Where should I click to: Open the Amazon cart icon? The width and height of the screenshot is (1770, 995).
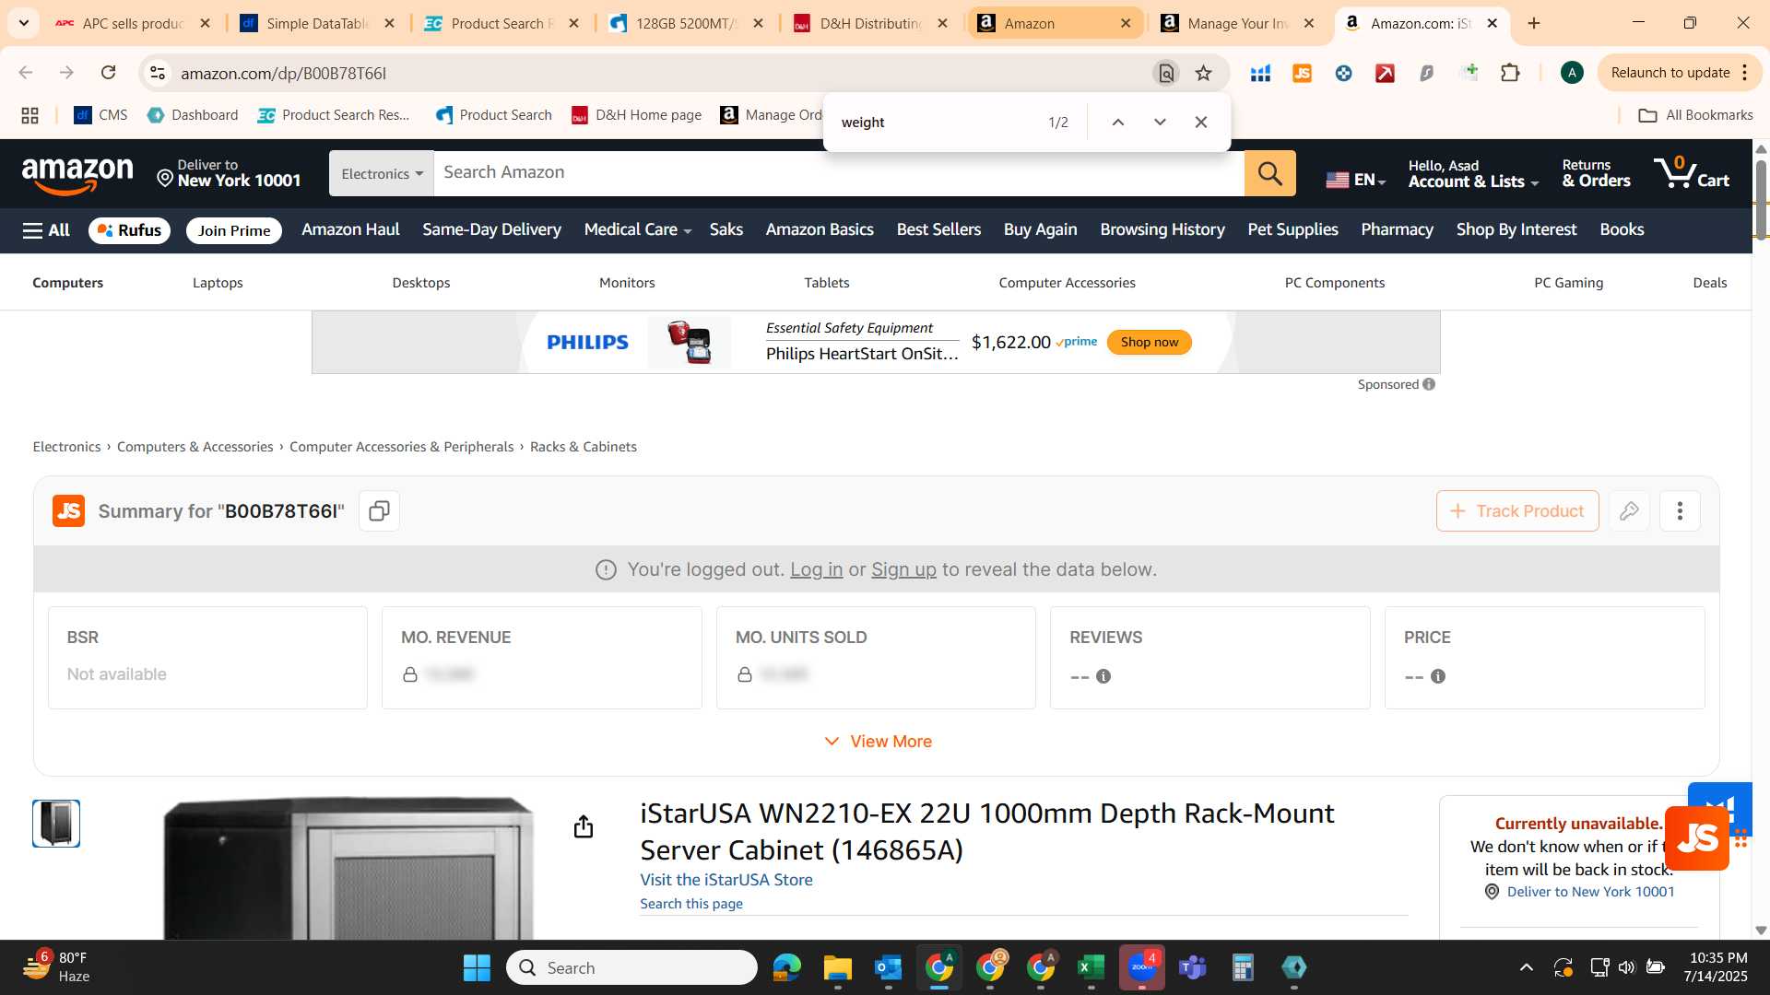click(x=1692, y=173)
